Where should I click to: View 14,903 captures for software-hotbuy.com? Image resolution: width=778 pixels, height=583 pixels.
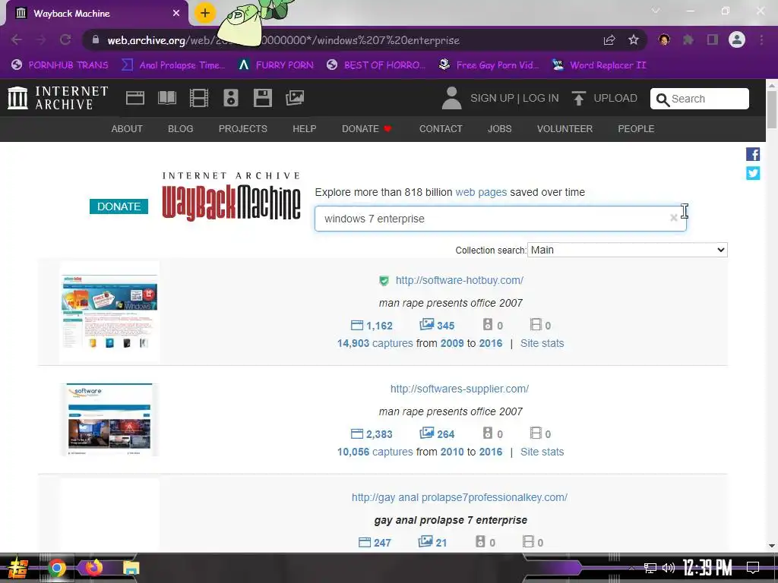click(375, 343)
